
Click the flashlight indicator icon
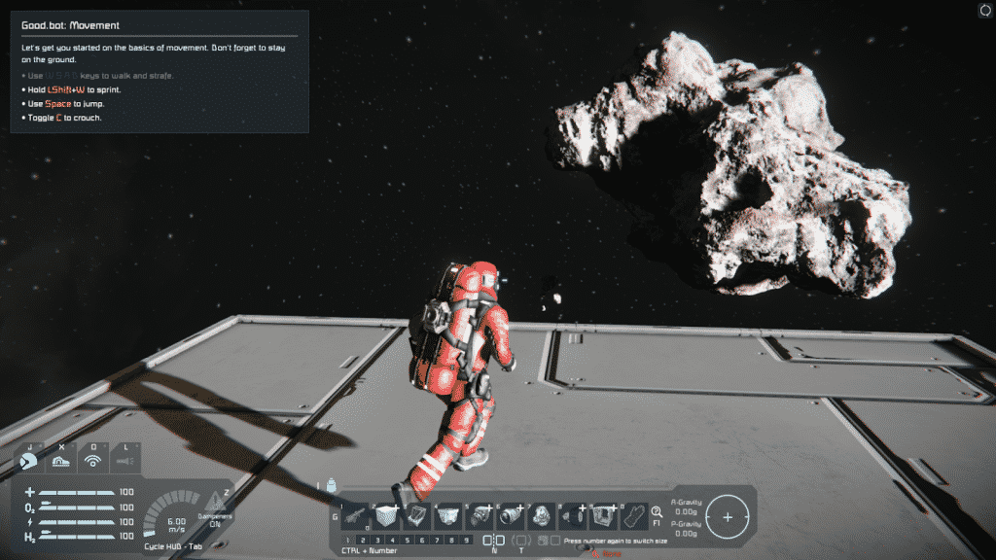[x=124, y=460]
